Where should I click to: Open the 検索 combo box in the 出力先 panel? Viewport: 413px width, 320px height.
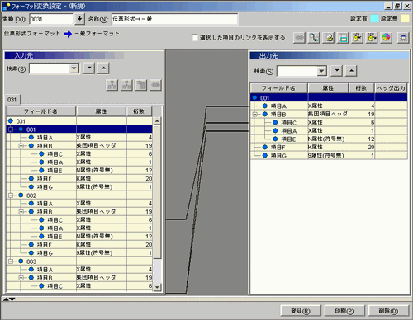coord(321,71)
